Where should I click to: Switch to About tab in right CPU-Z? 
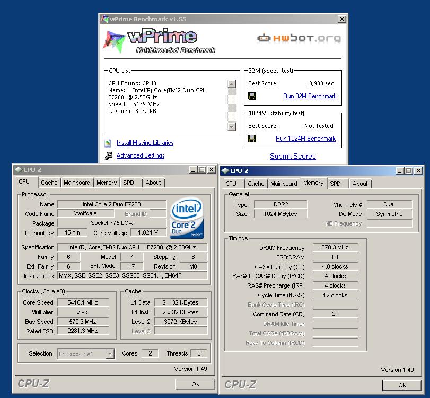tap(360, 184)
